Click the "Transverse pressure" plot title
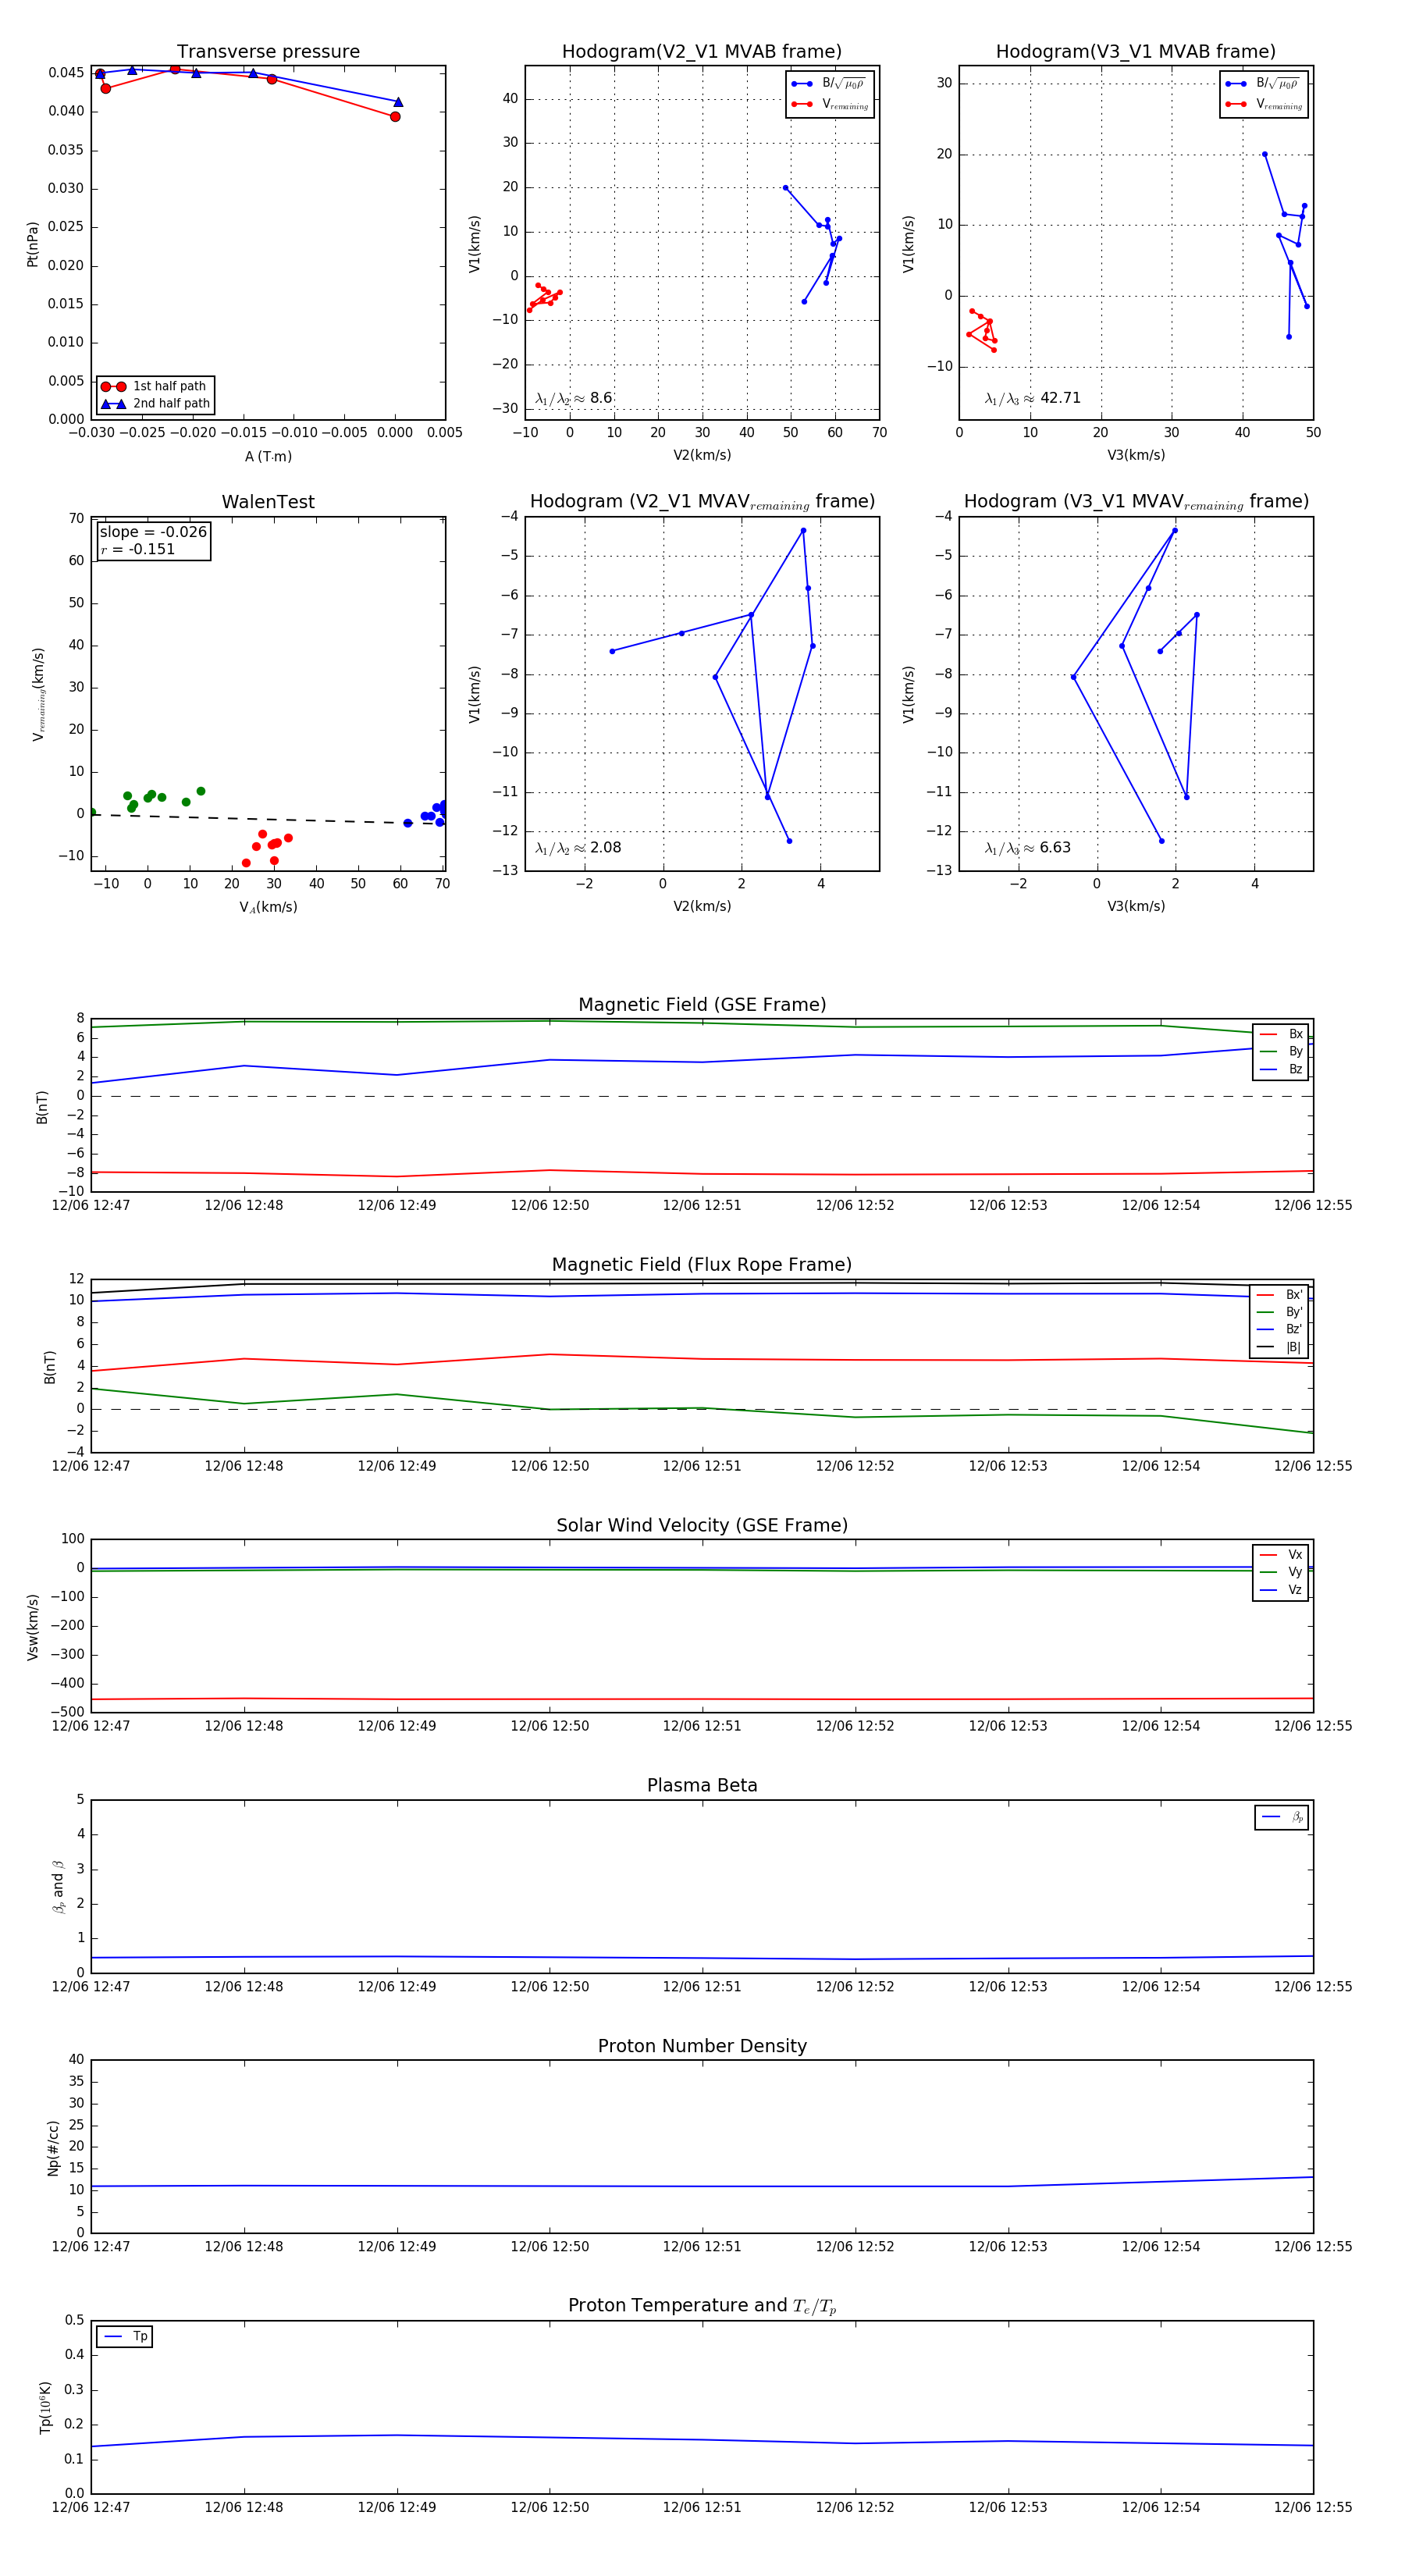1405x2576 pixels. (268, 52)
